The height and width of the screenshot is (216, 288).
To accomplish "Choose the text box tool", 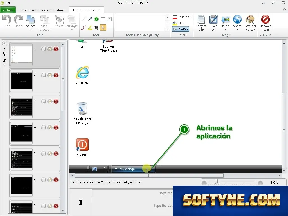I will coord(109,19).
